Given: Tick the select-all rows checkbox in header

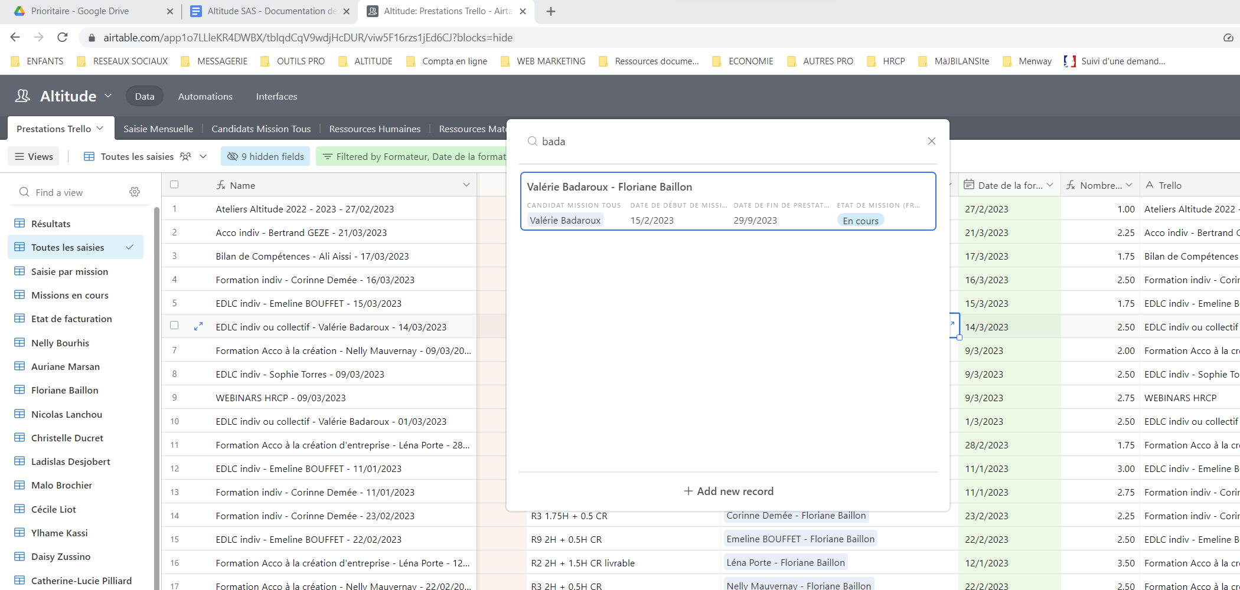Looking at the screenshot, I should click(x=174, y=185).
